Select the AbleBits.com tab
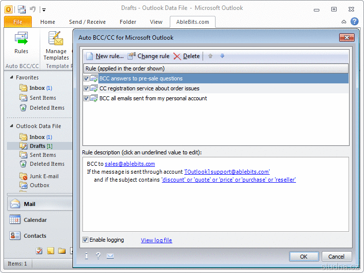The image size is (364, 273). pos(193,22)
